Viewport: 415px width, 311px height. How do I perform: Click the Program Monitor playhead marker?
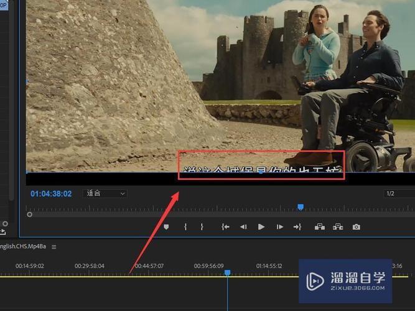point(301,207)
